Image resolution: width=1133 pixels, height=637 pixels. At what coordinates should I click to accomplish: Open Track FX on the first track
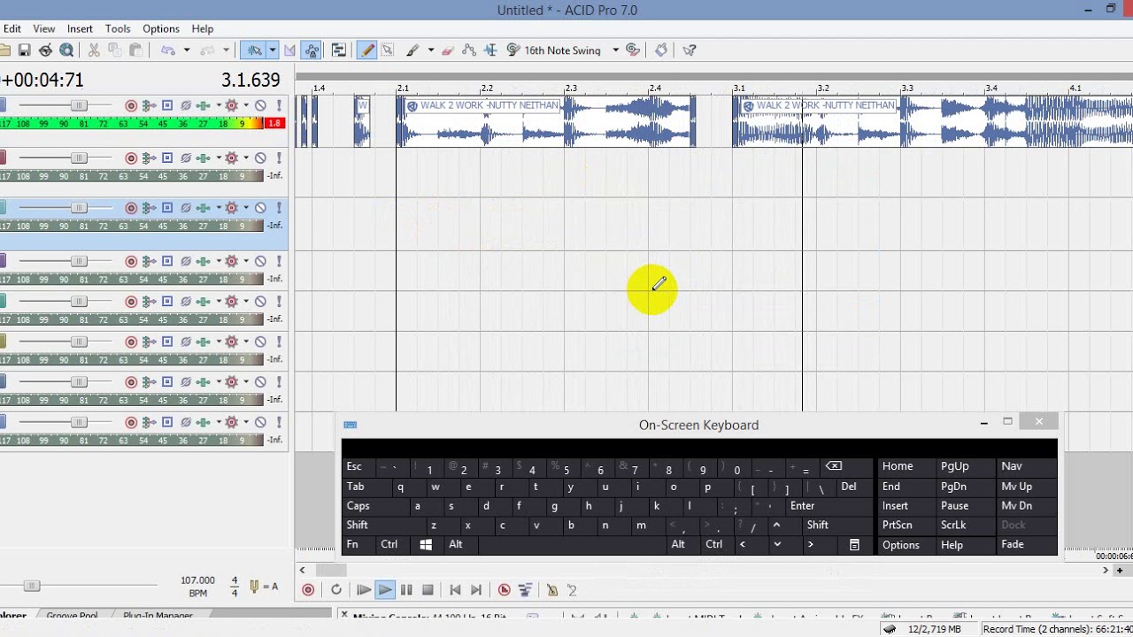(204, 105)
